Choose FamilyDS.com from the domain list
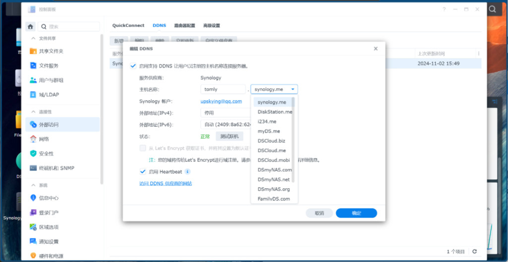The image size is (508, 262). coord(272,199)
